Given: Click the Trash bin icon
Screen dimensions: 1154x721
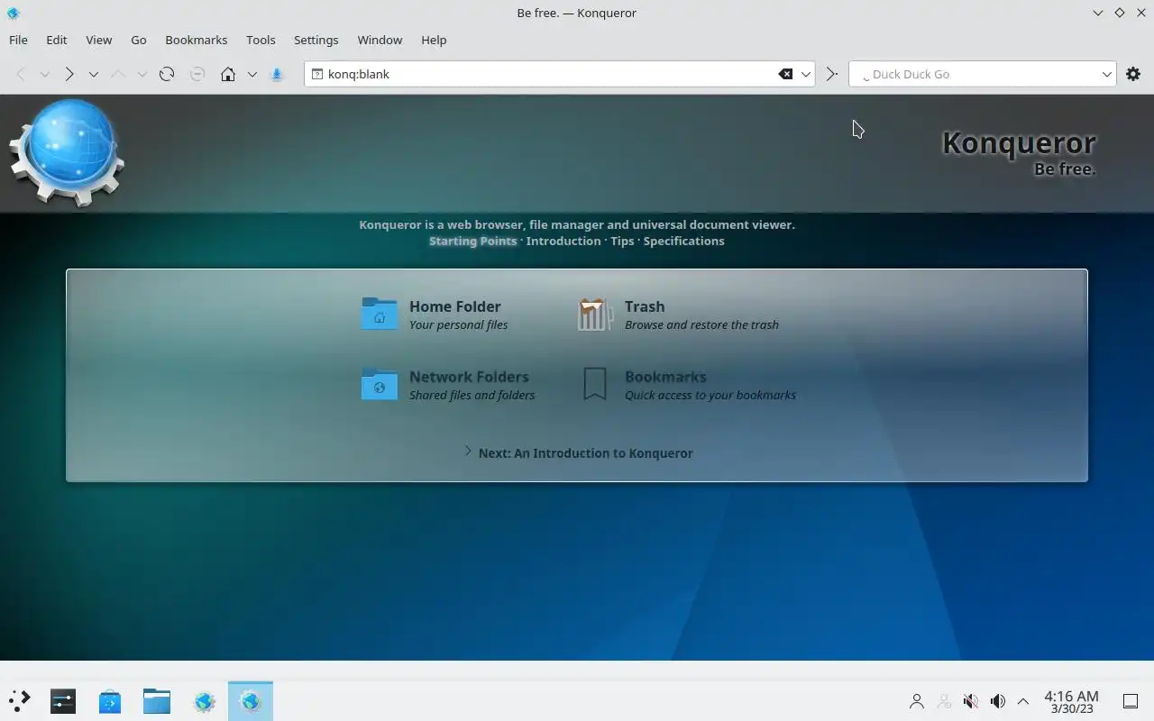Looking at the screenshot, I should tap(595, 314).
